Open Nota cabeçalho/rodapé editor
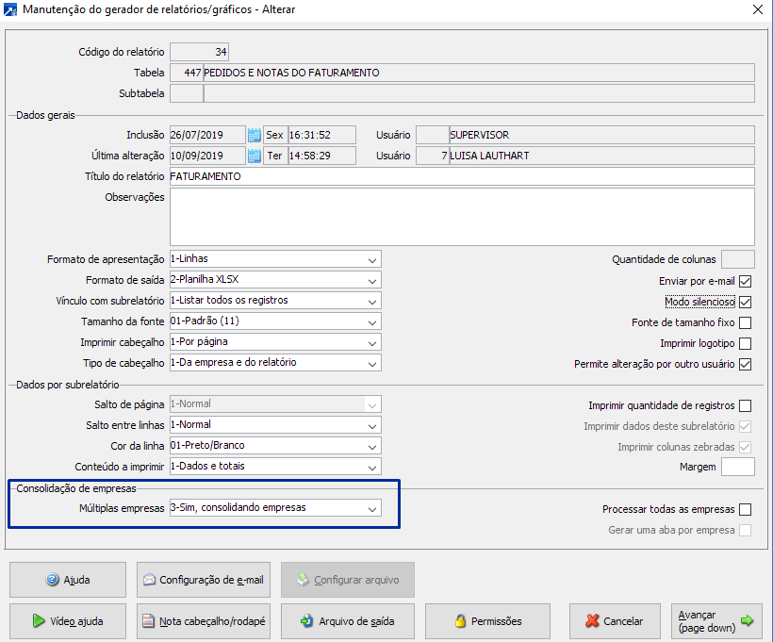The image size is (773, 642). [x=203, y=621]
